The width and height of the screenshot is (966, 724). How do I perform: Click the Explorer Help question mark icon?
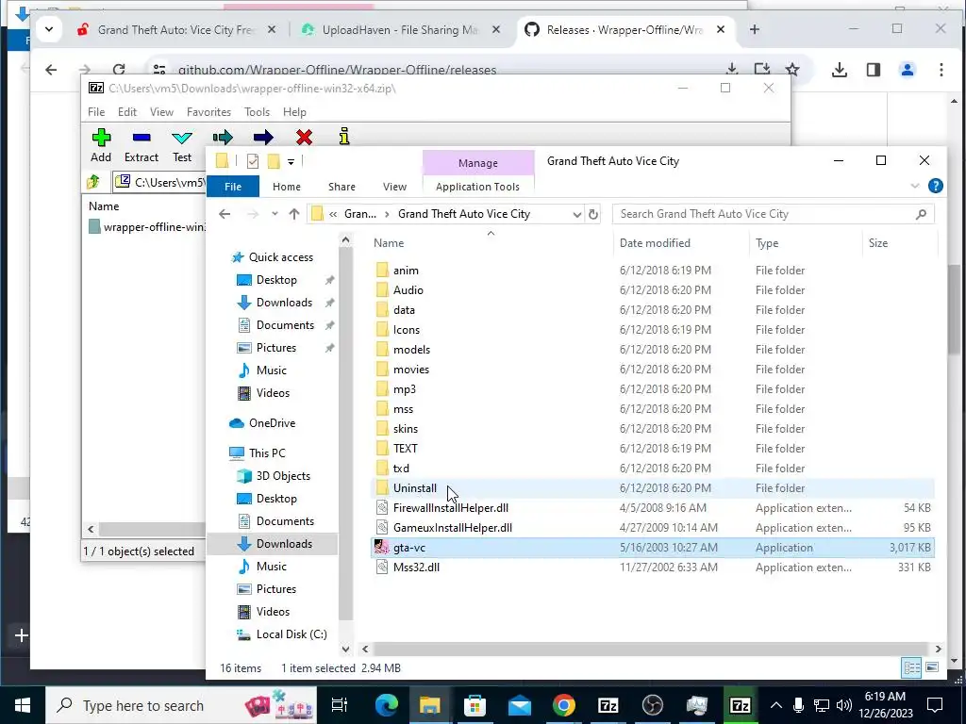pos(935,186)
